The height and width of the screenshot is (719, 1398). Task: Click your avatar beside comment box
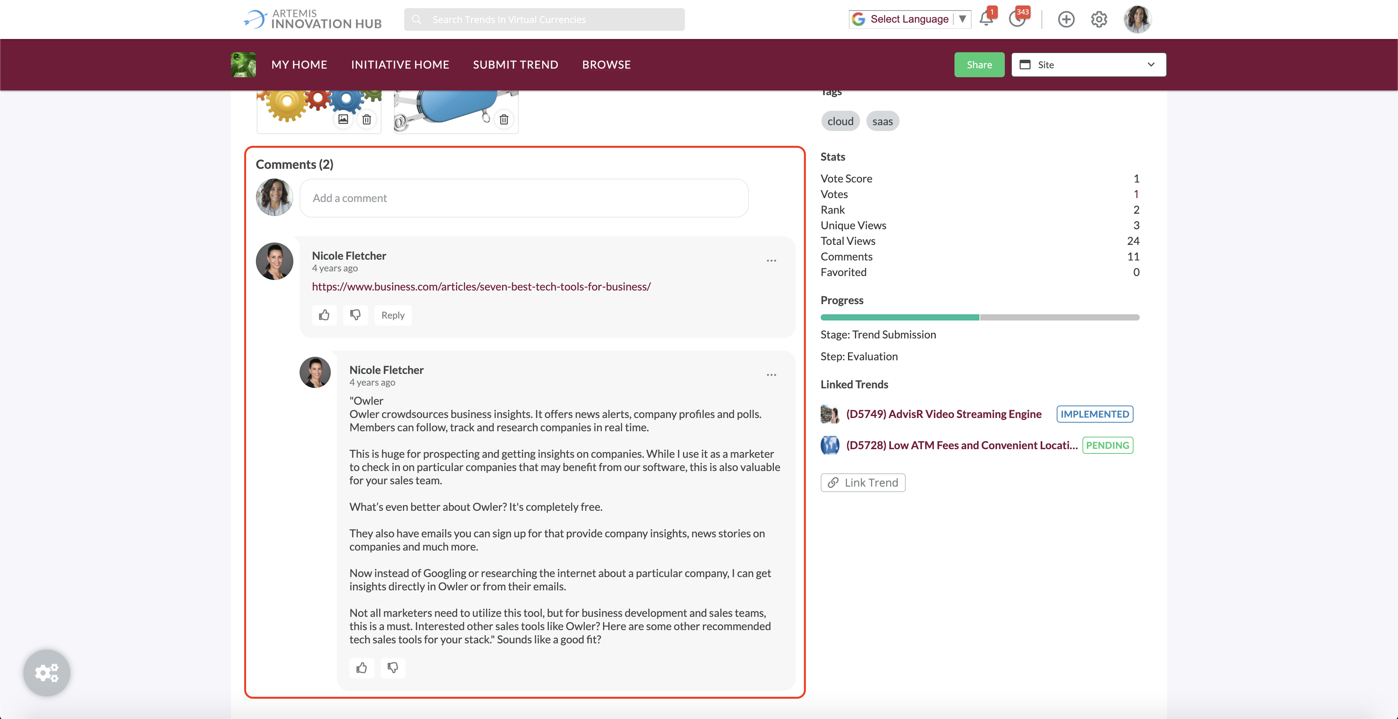275,198
